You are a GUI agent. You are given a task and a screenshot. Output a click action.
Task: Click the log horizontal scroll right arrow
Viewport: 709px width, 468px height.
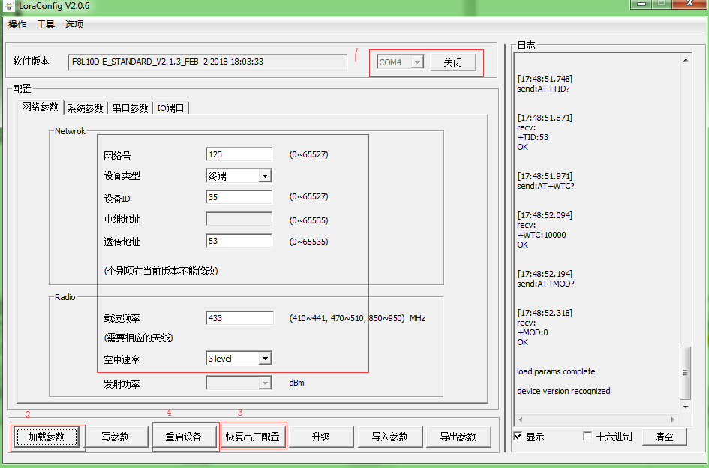point(673,419)
